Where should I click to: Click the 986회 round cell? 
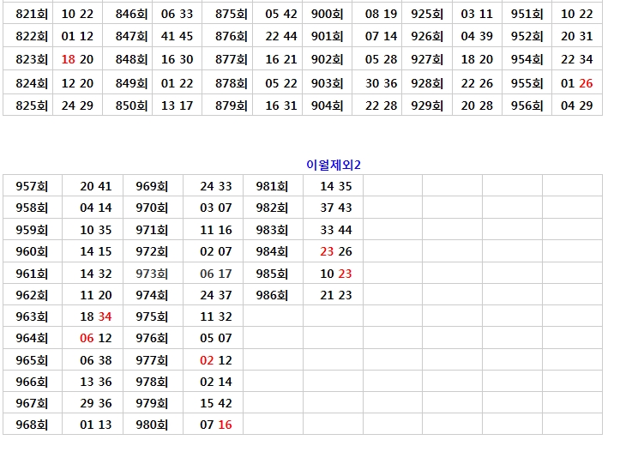(x=272, y=295)
